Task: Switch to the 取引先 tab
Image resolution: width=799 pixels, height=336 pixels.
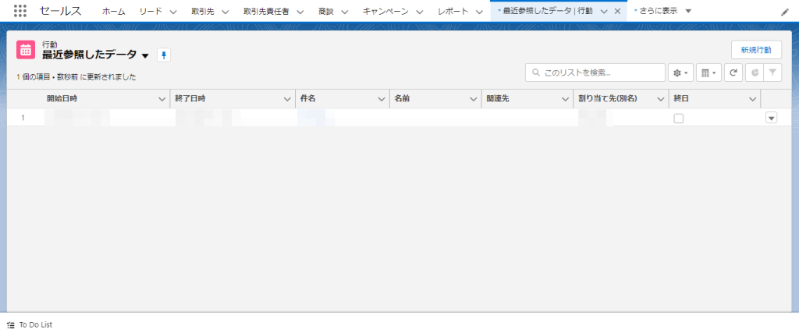Action: [203, 11]
